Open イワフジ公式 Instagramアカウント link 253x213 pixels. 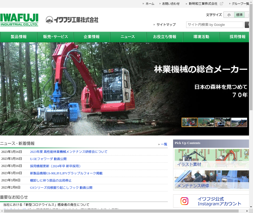pyautogui.click(x=219, y=201)
